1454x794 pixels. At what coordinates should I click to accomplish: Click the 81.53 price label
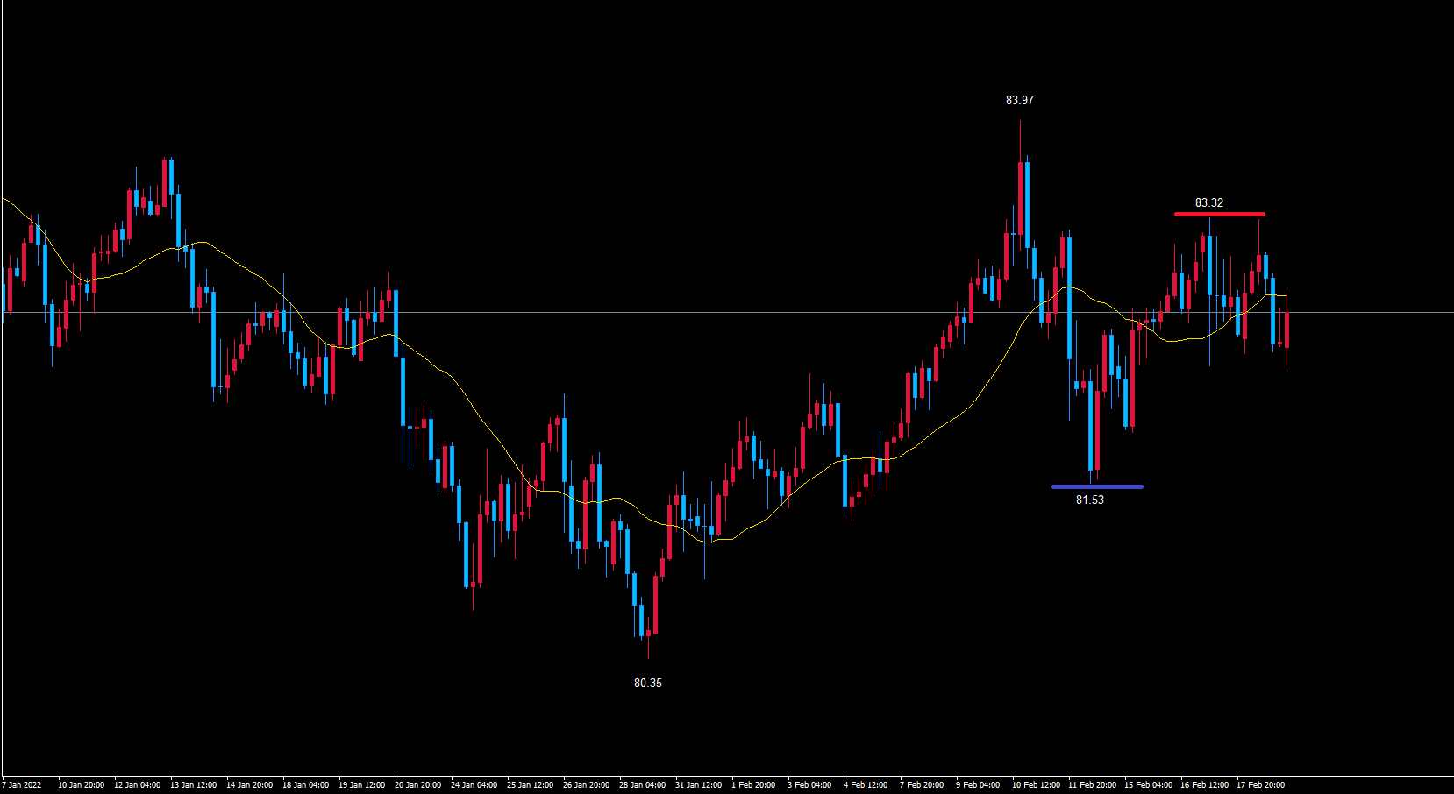(x=1089, y=500)
